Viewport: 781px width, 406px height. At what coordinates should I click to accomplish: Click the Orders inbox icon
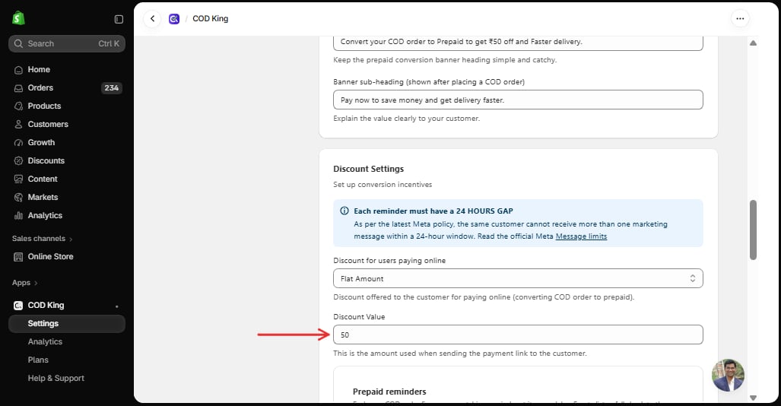pyautogui.click(x=18, y=88)
